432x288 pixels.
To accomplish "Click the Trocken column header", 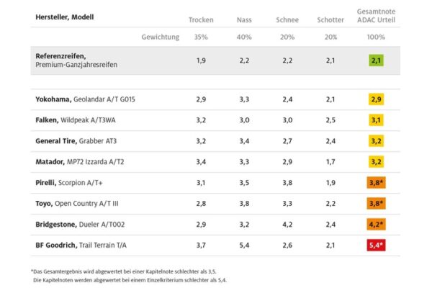I will 201,19.
